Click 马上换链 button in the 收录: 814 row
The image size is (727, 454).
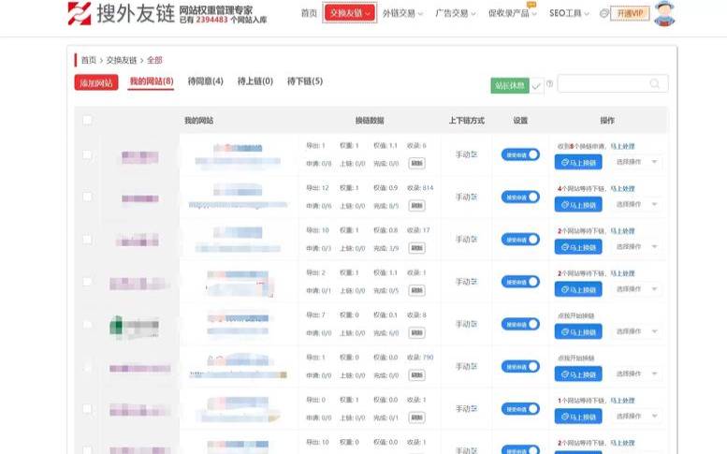click(578, 204)
